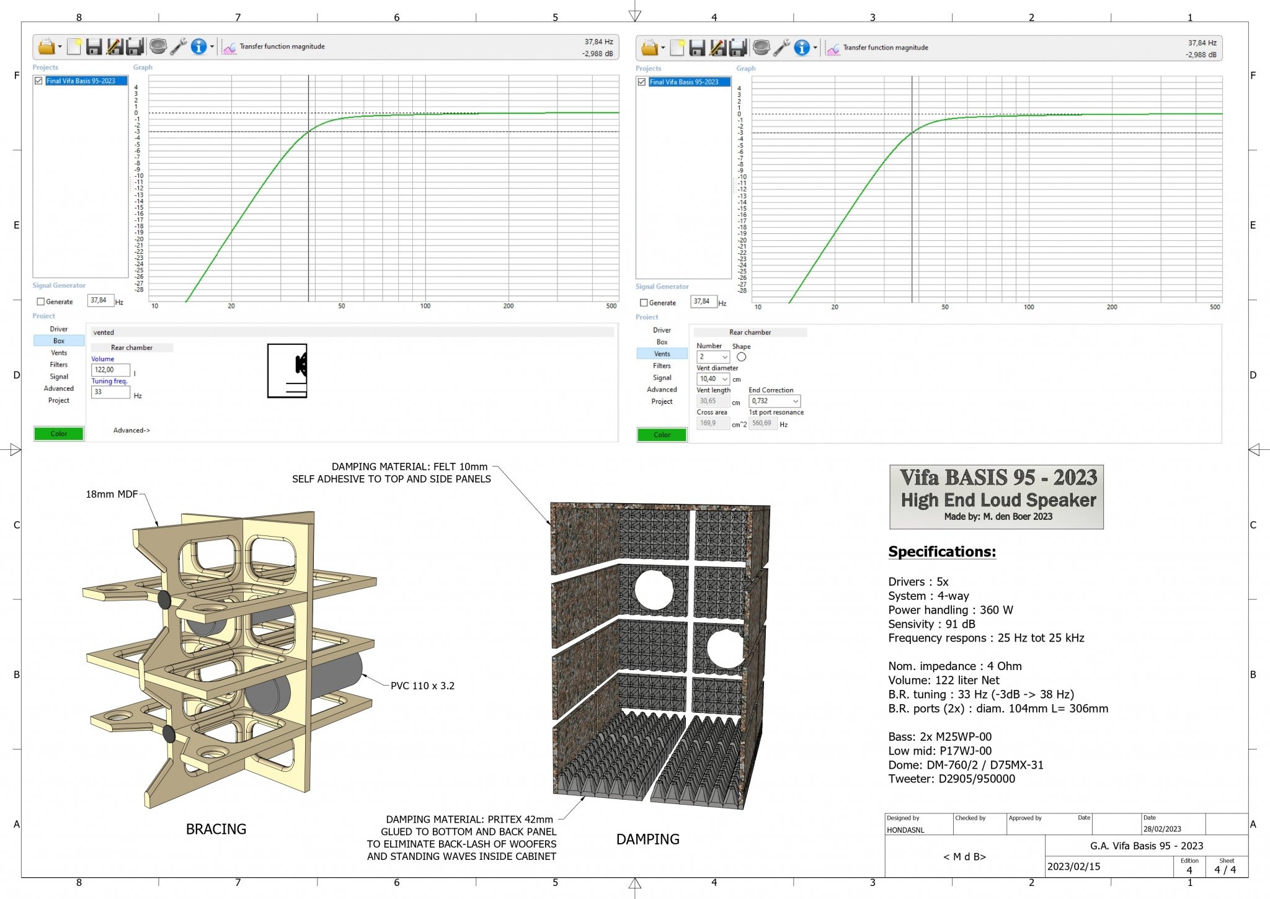Click the round vent Shape icon
The width and height of the screenshot is (1270, 899).
click(741, 357)
